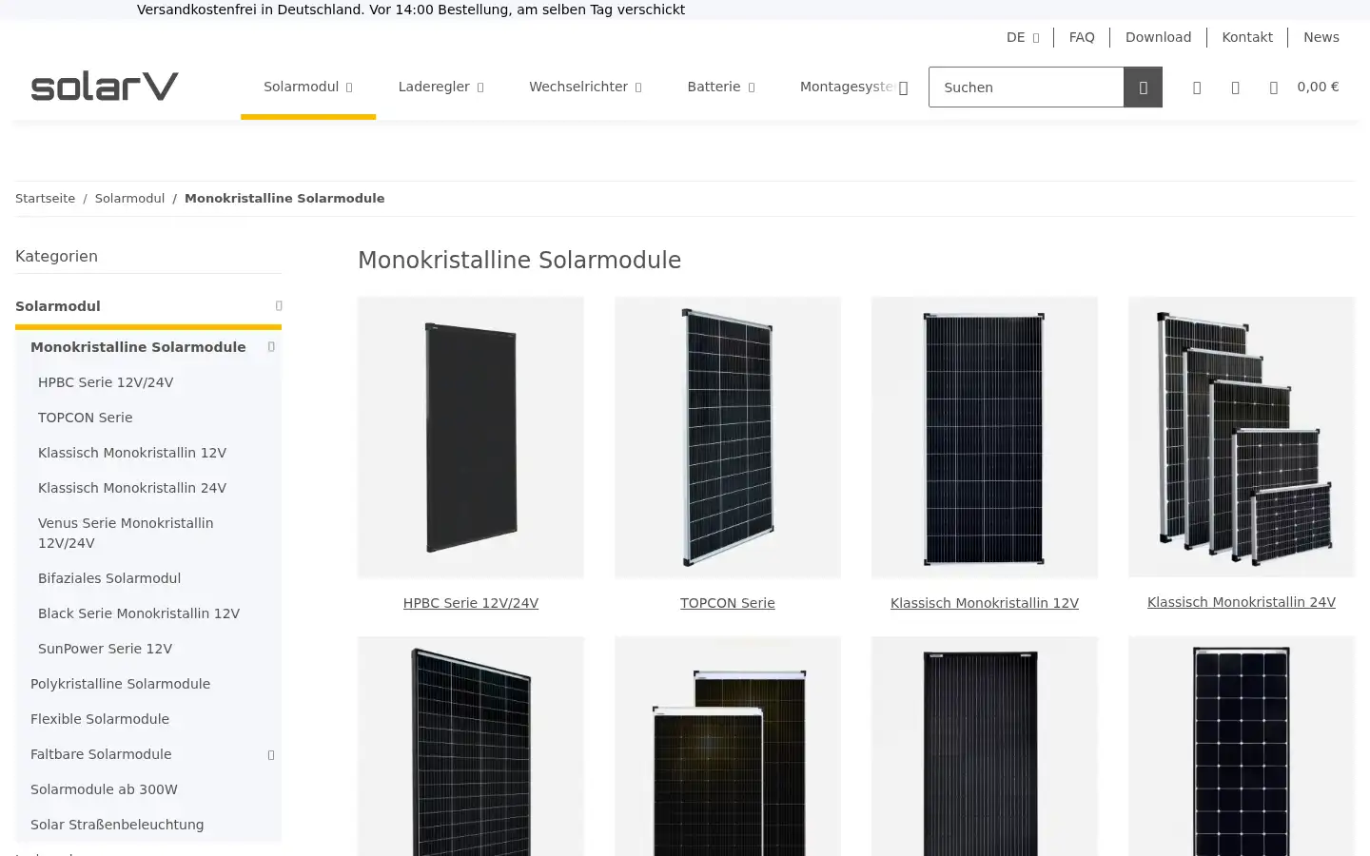
Task: Click the two-panel bifacial thumbnail
Action: 728,747
